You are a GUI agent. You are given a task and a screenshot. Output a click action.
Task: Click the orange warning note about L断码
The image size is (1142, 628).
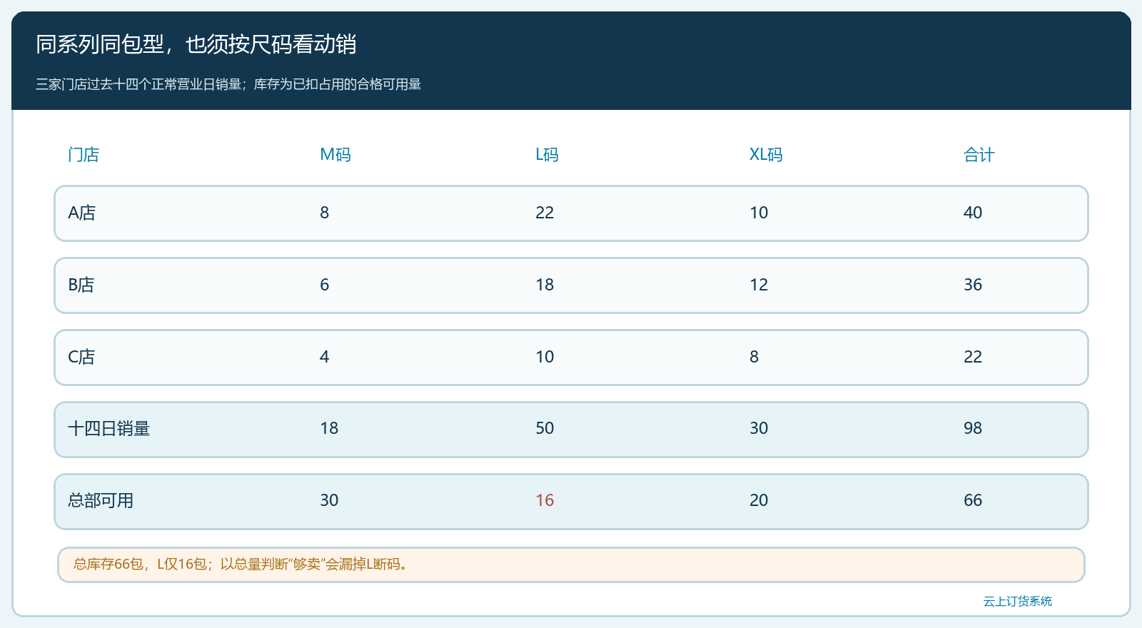point(571,564)
